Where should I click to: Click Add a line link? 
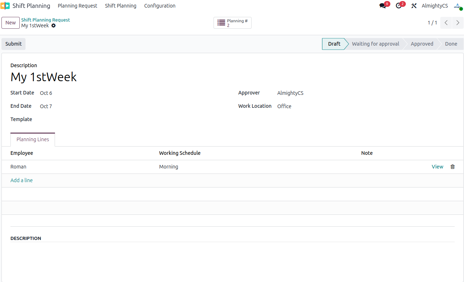tap(22, 180)
